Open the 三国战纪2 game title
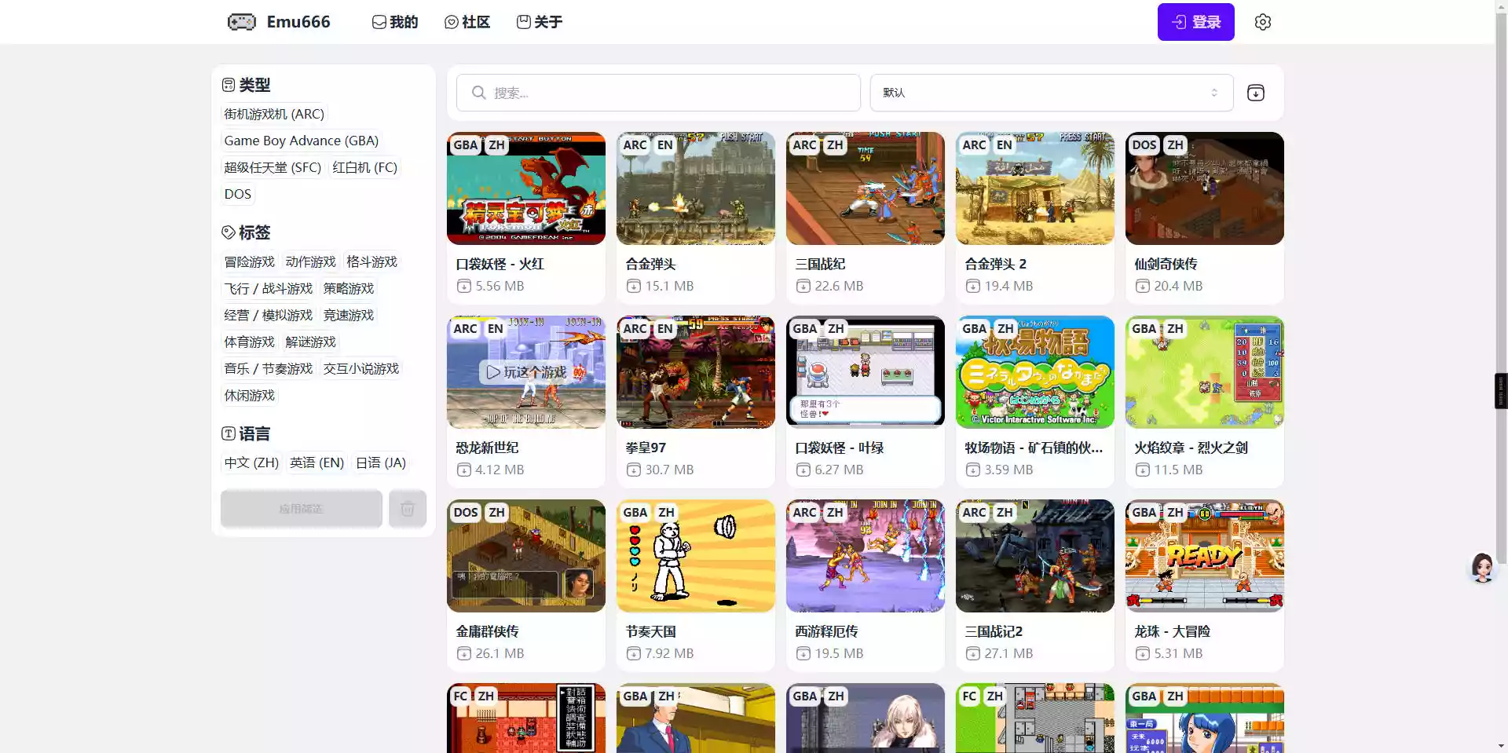 [994, 632]
